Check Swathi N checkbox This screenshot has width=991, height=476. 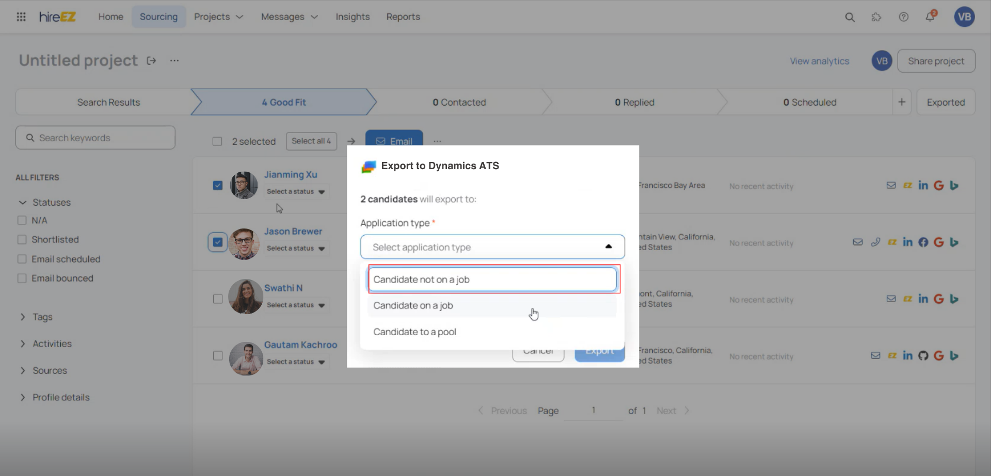pos(218,299)
